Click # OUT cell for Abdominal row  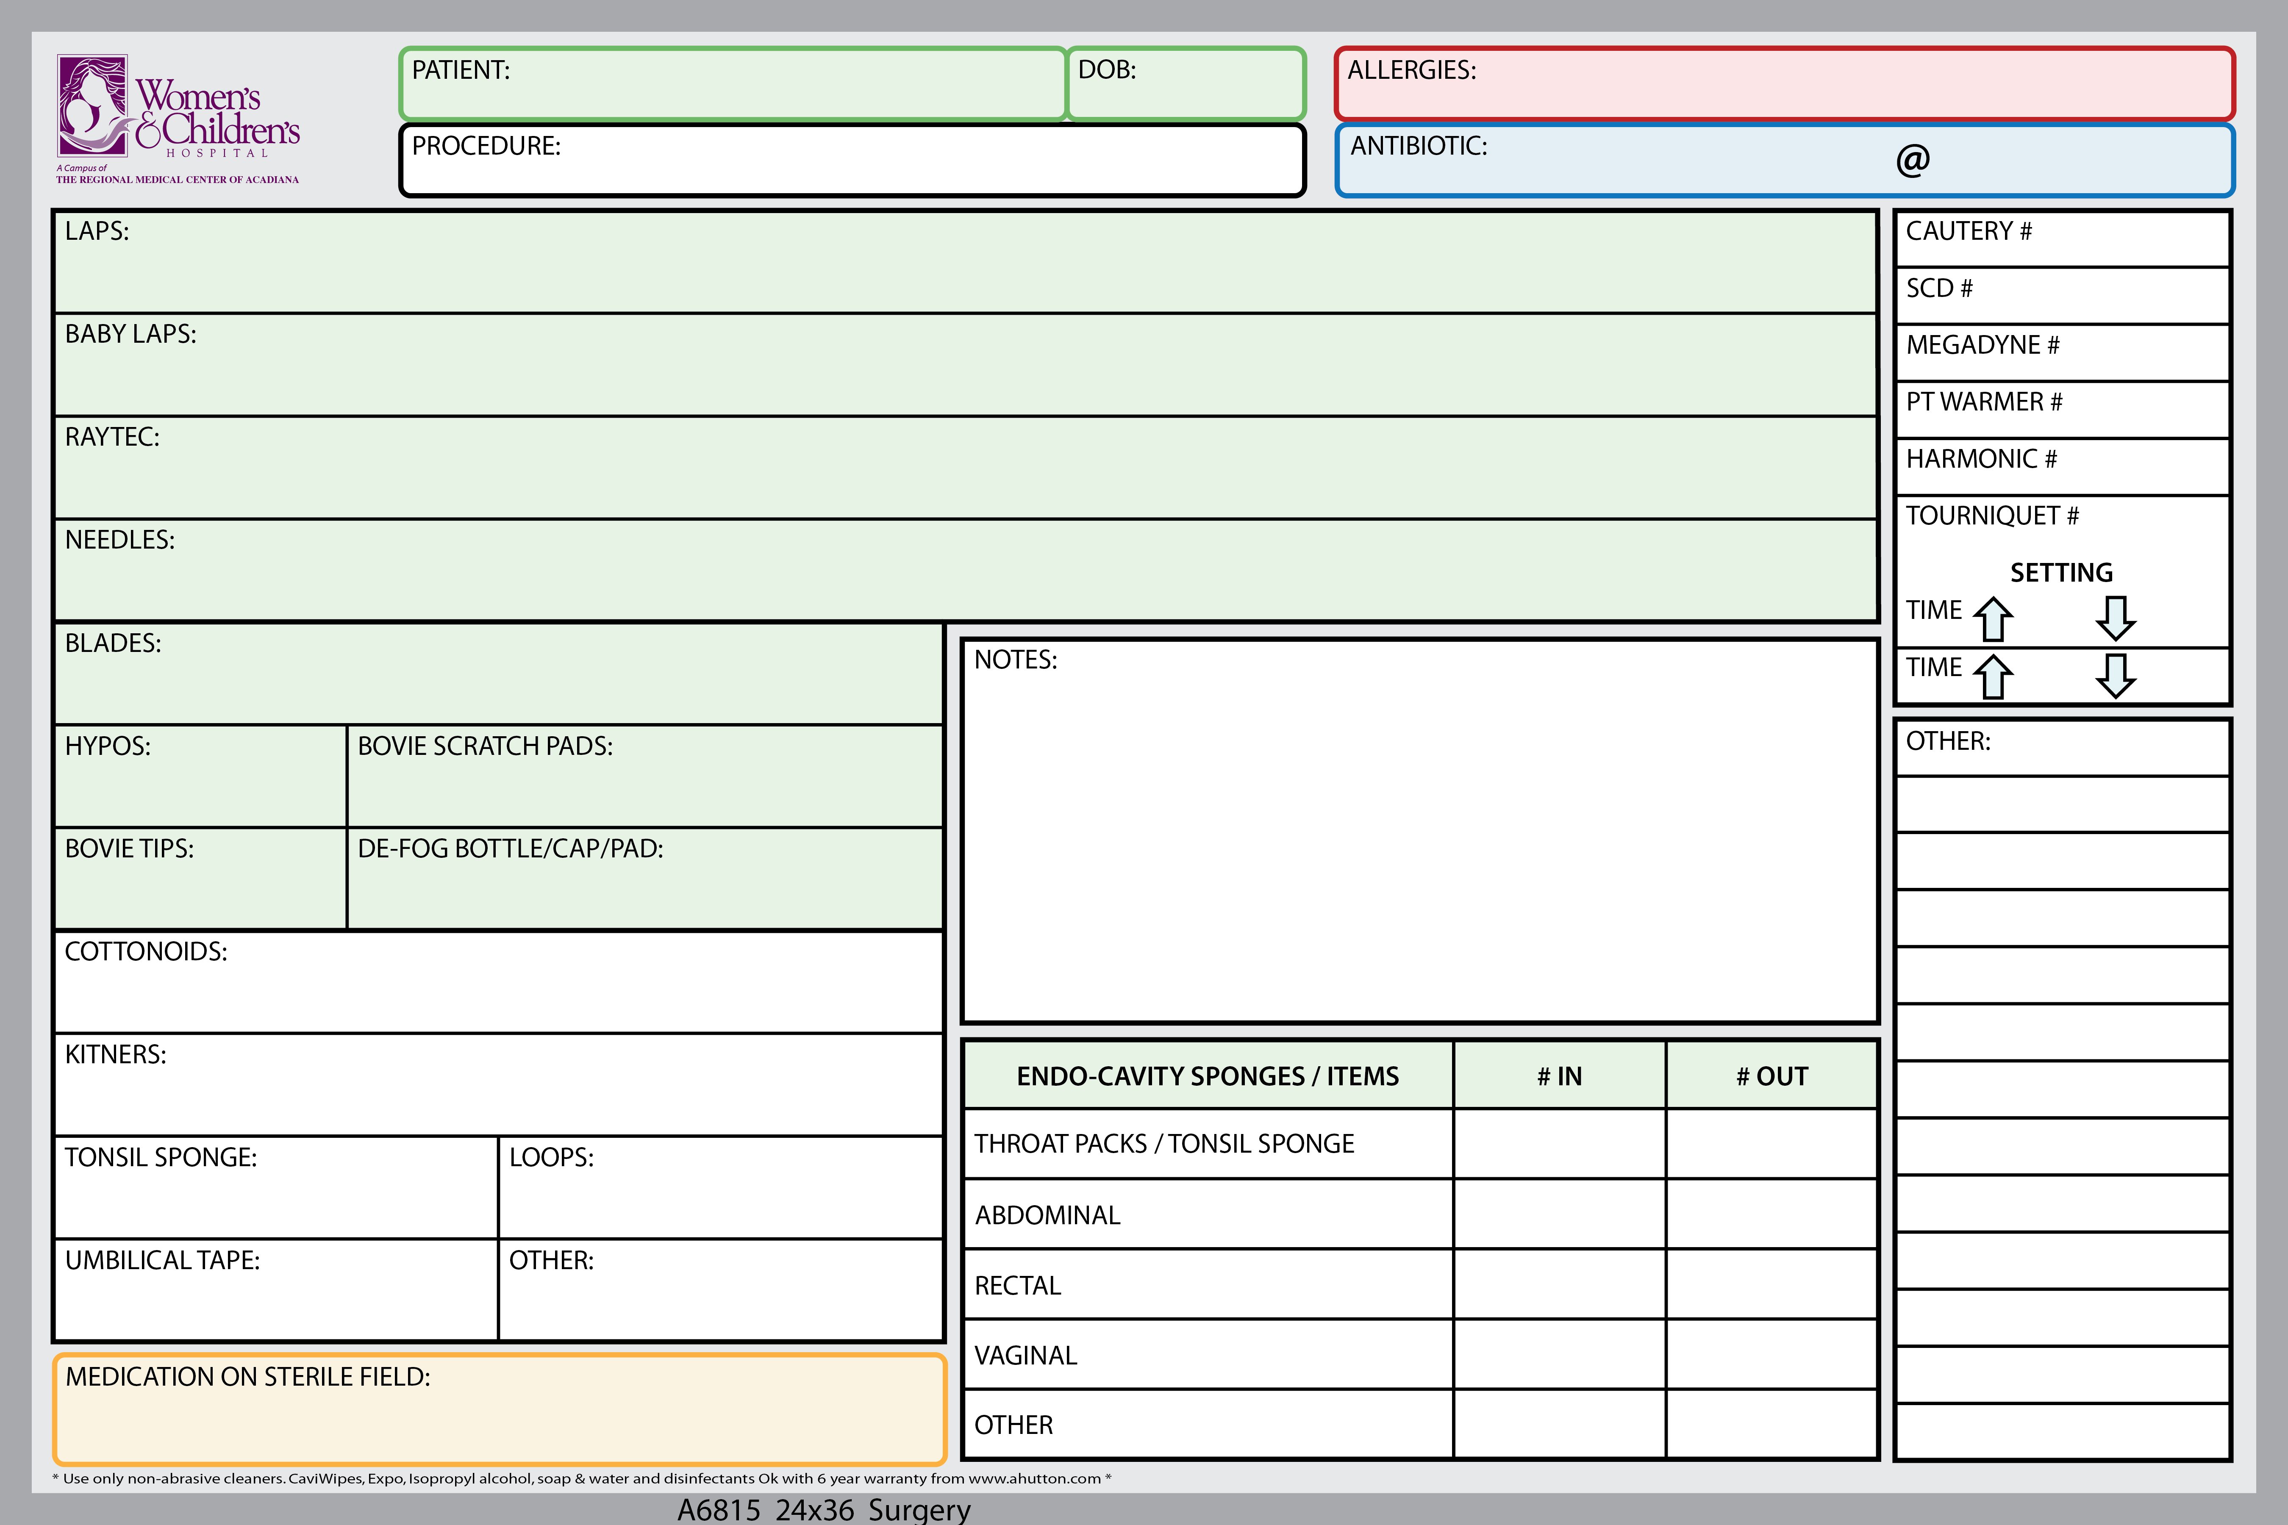click(x=1772, y=1214)
